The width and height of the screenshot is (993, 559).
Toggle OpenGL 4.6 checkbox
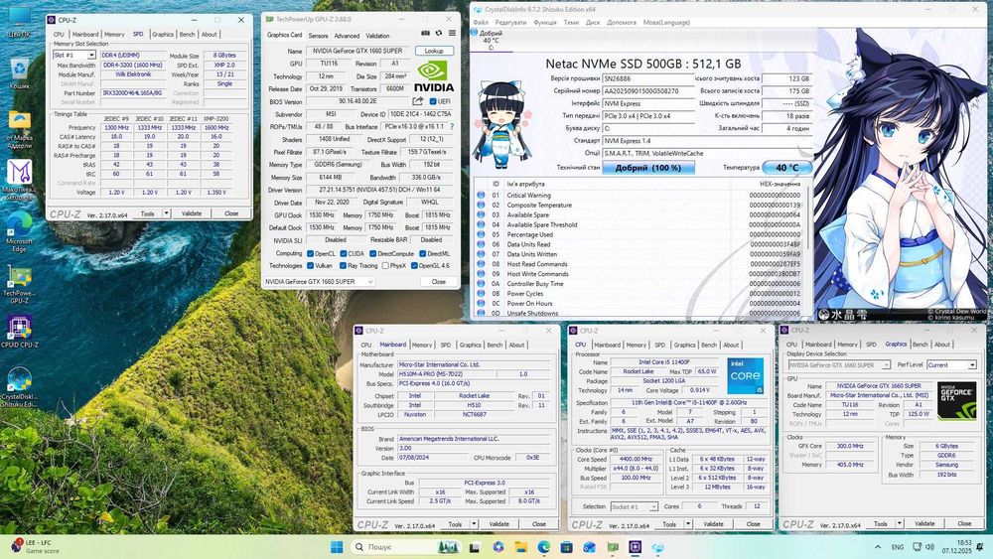[x=414, y=266]
